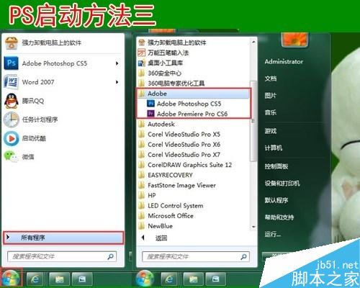Open 帮助和支持 help and support
Screen dimensions: 360x288
(279, 217)
